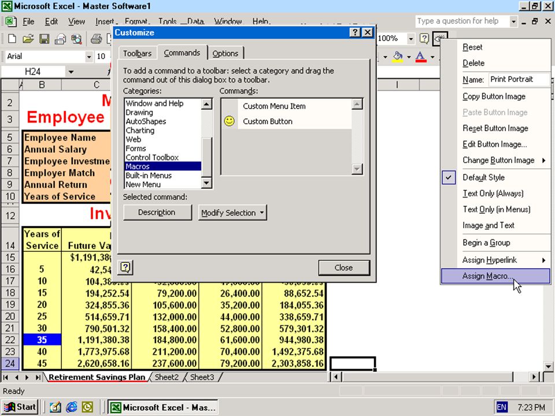Click Delete in the context menu
The height and width of the screenshot is (416, 555).
(495, 63)
